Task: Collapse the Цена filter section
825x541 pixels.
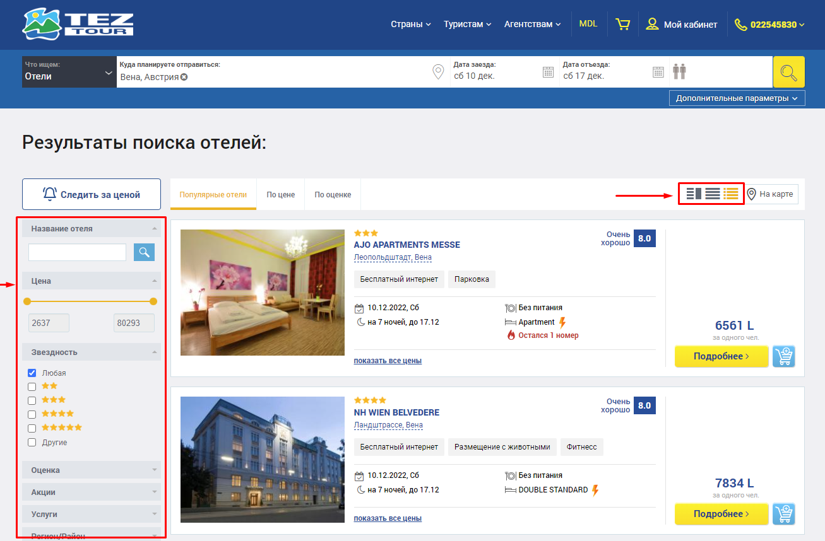Action: pos(92,281)
